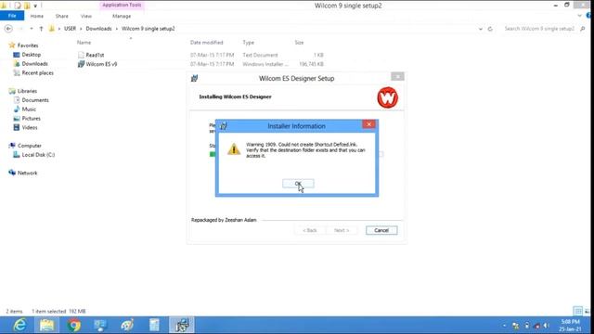This screenshot has width=594, height=334.
Task: Open the Home ribbon tab
Action: (37, 16)
